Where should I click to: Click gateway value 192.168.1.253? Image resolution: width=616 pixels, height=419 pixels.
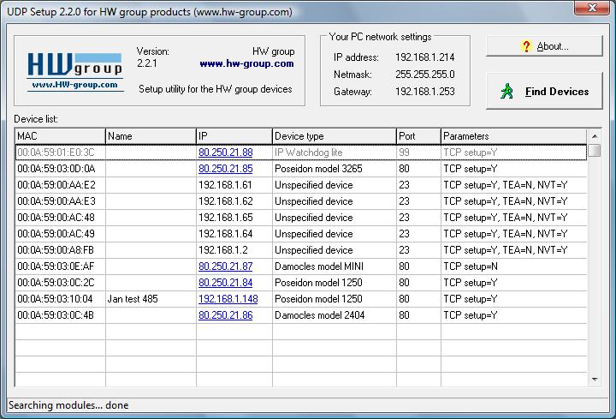424,92
